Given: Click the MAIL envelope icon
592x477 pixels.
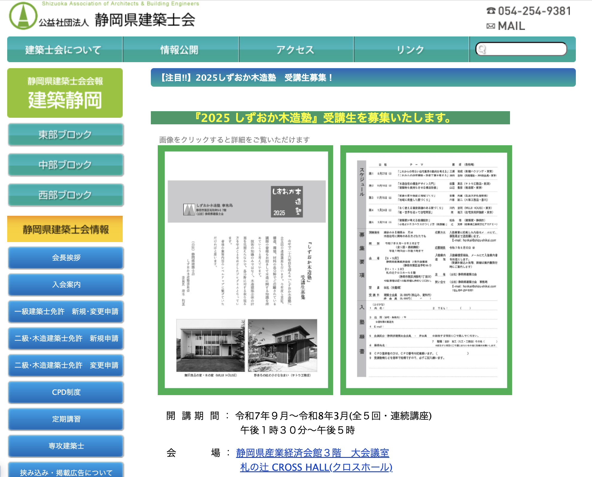Looking at the screenshot, I should click(491, 26).
